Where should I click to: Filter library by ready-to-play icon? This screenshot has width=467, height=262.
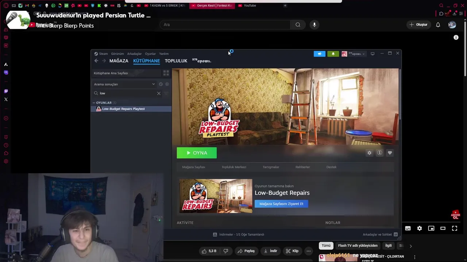click(x=167, y=84)
